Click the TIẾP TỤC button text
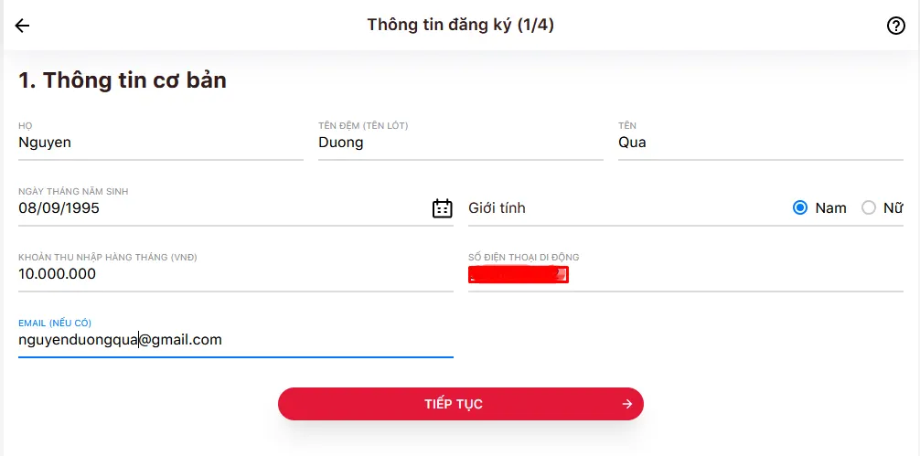The width and height of the screenshot is (920, 456). (x=454, y=404)
